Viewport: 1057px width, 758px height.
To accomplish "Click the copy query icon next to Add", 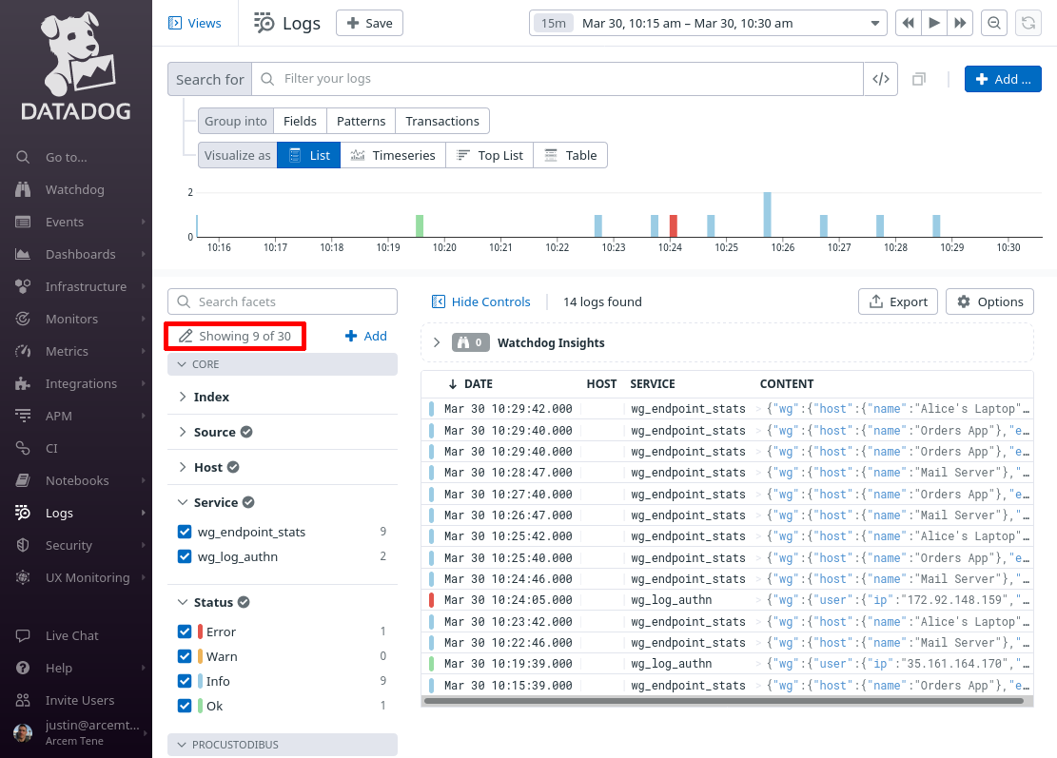I will tap(919, 79).
